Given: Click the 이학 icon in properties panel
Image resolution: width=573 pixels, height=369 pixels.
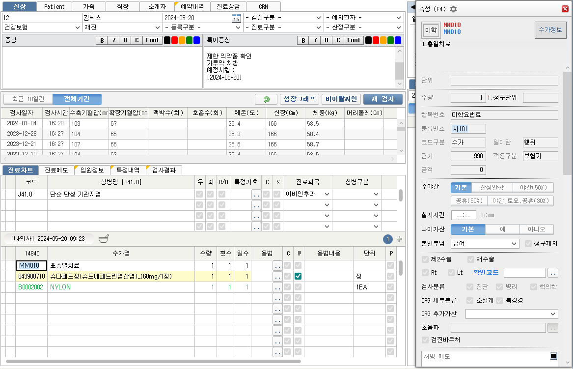Looking at the screenshot, I should (430, 30).
